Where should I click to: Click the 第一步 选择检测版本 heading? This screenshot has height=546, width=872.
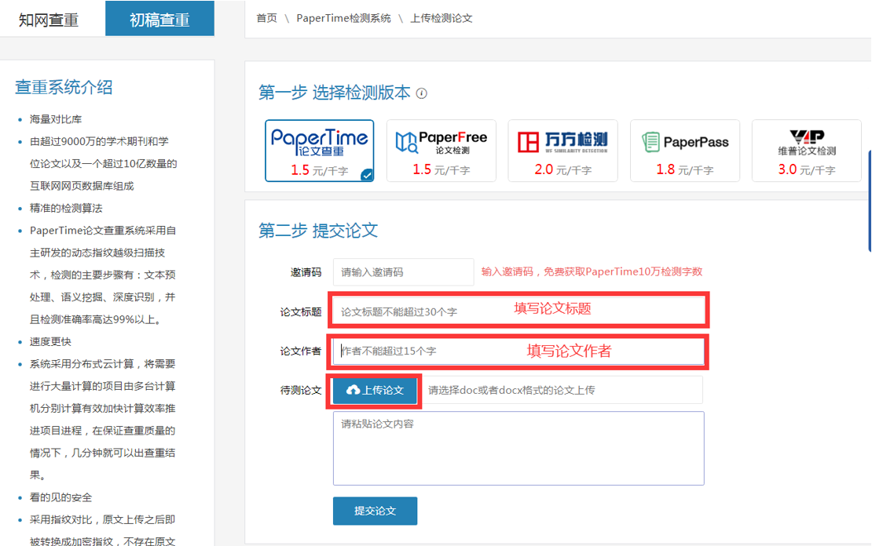[334, 93]
